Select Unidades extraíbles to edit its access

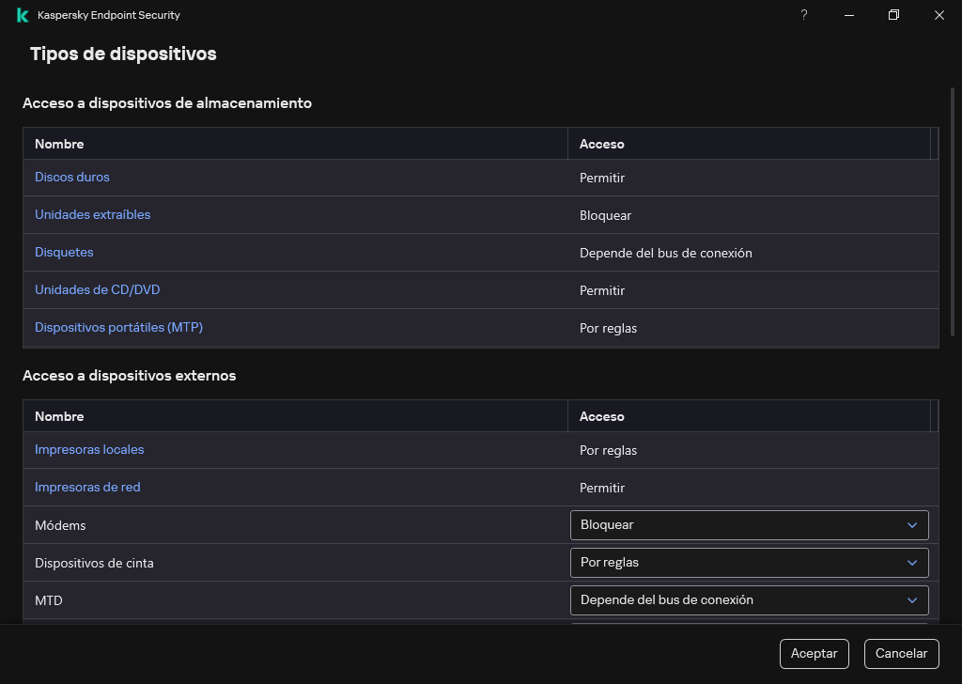click(x=92, y=214)
